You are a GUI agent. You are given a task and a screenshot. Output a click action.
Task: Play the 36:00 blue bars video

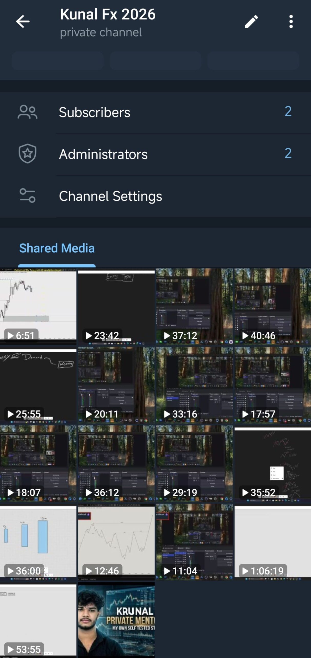coord(38,542)
